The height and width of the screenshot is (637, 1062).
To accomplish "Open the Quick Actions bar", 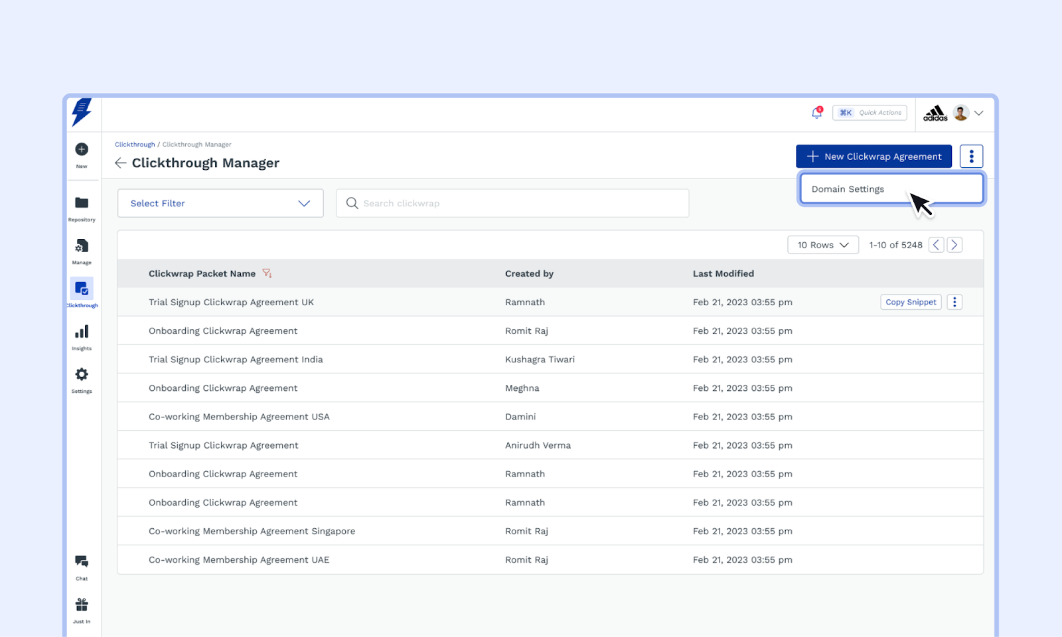I will pyautogui.click(x=870, y=112).
